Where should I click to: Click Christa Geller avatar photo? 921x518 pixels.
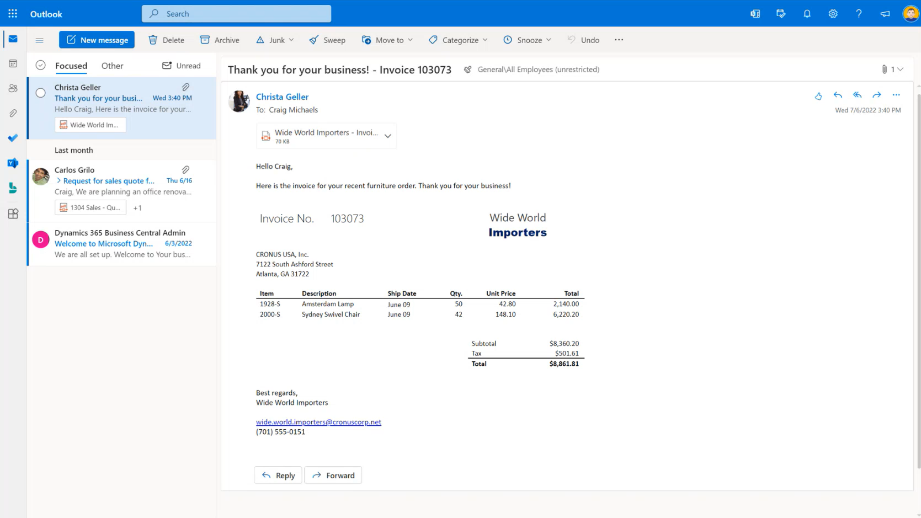(x=239, y=102)
